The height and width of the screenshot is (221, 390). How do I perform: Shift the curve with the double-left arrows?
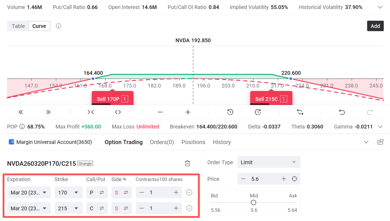21,112
